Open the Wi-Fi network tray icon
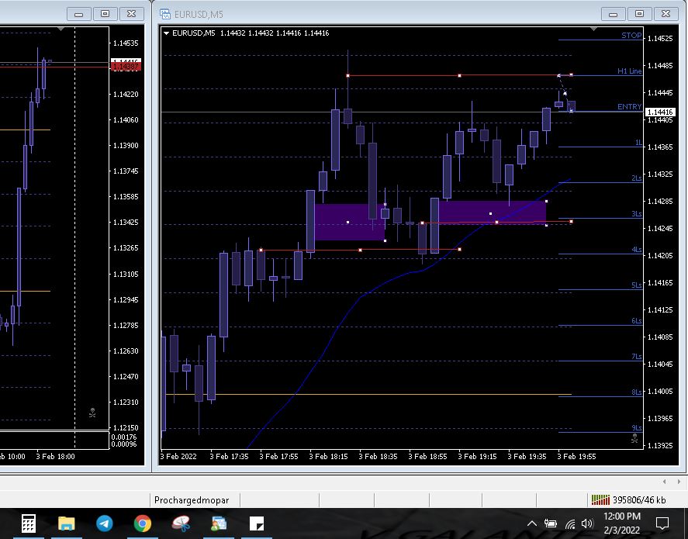The image size is (688, 539). 570,523
